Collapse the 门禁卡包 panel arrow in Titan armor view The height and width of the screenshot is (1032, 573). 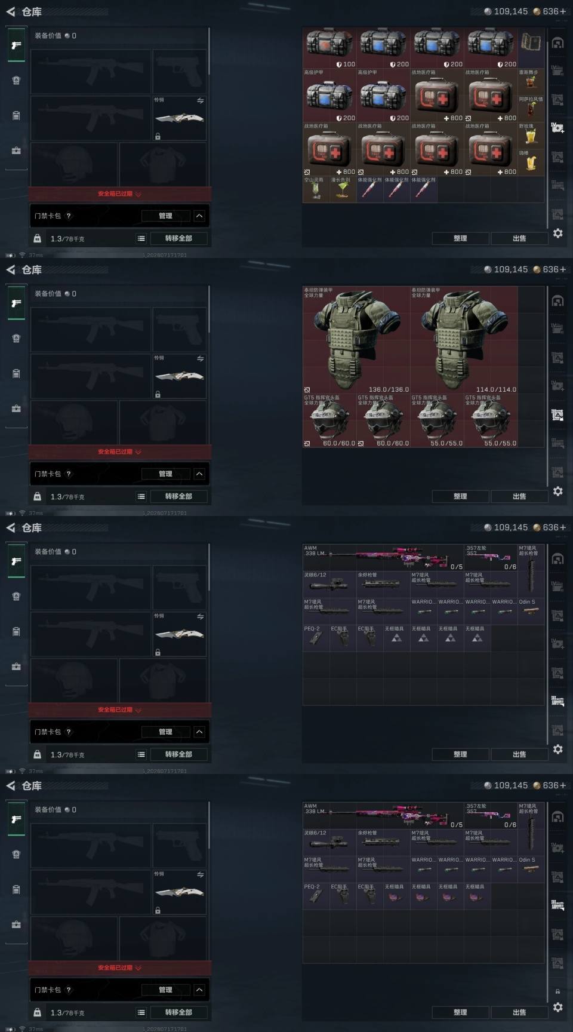199,474
